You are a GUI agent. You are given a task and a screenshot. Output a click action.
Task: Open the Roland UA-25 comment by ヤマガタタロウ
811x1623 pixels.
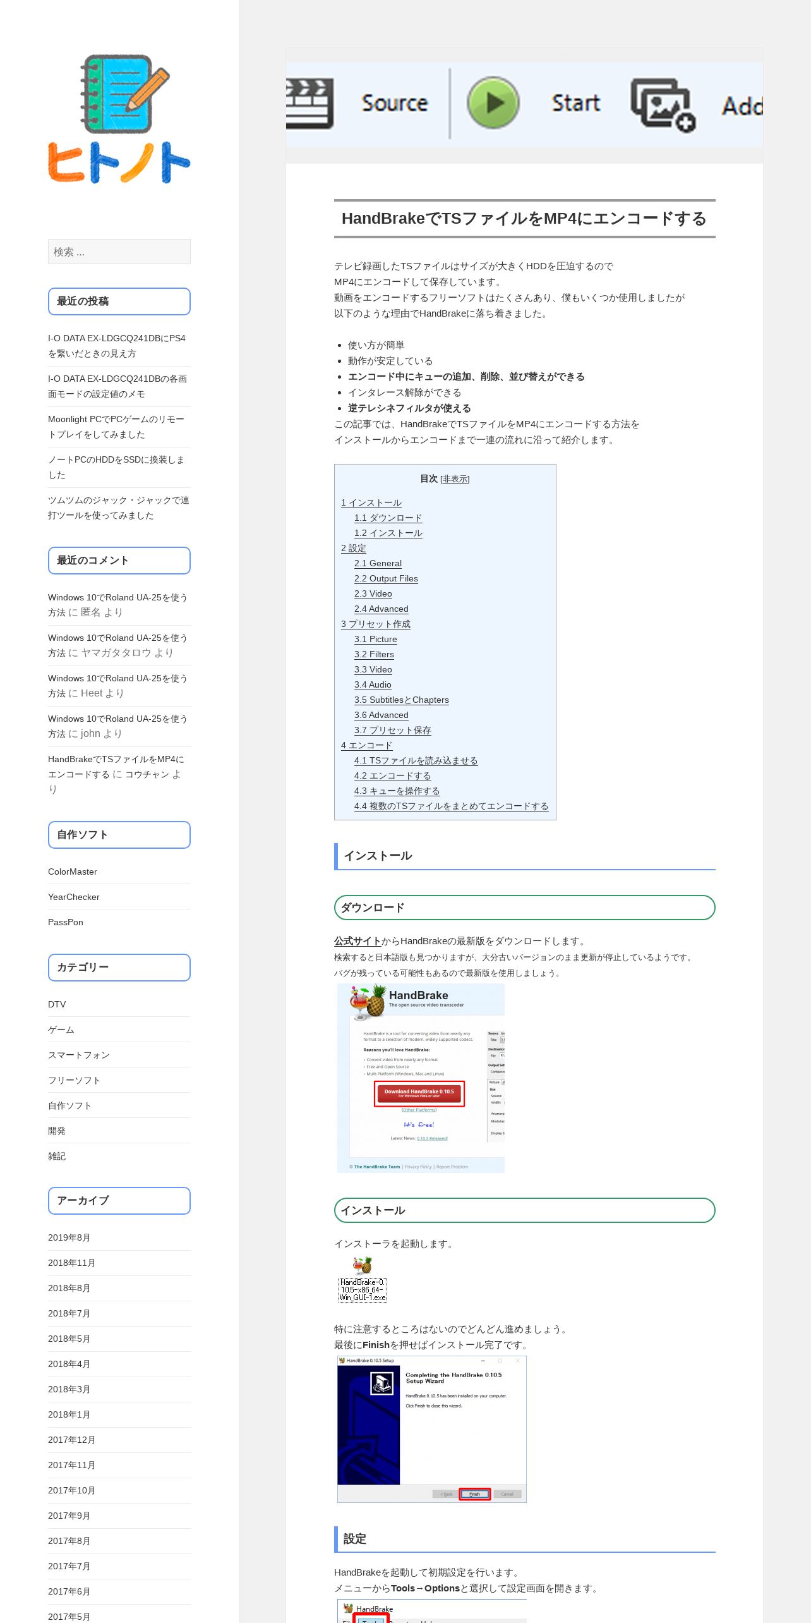click(x=117, y=645)
